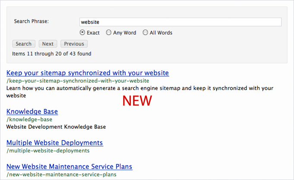Open New Website Maintenance Service Plans
This screenshot has height=180, width=294.
[69, 166]
